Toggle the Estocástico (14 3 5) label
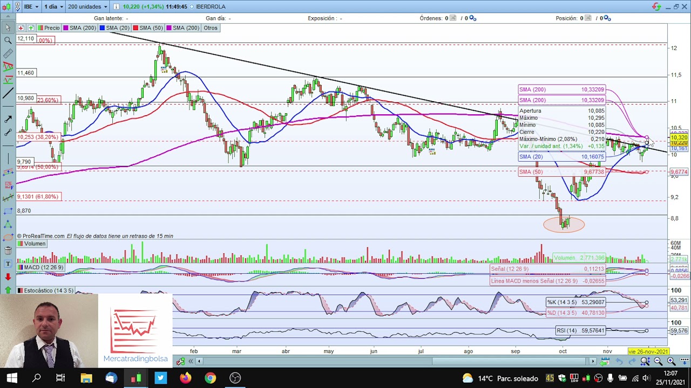 point(45,290)
